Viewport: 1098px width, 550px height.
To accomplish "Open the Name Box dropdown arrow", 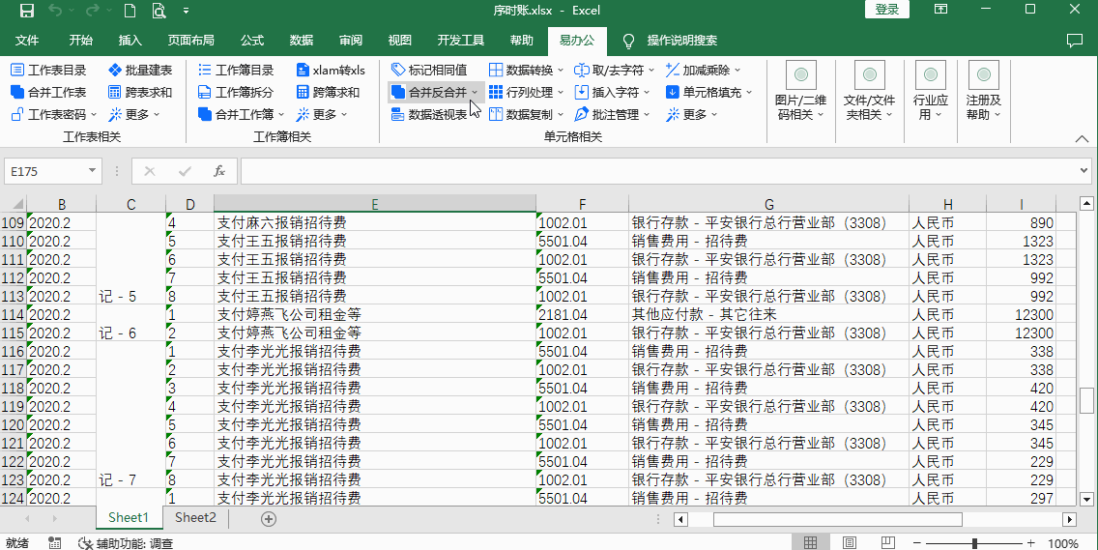I will pyautogui.click(x=93, y=172).
